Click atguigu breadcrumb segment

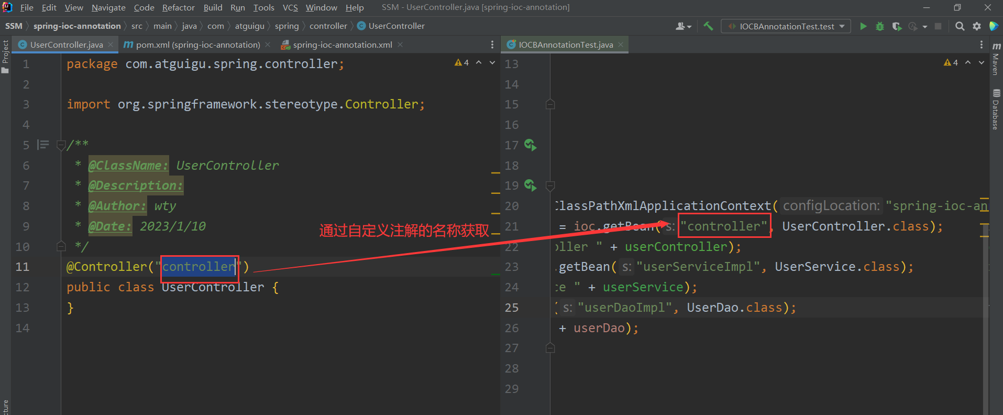pos(249,26)
